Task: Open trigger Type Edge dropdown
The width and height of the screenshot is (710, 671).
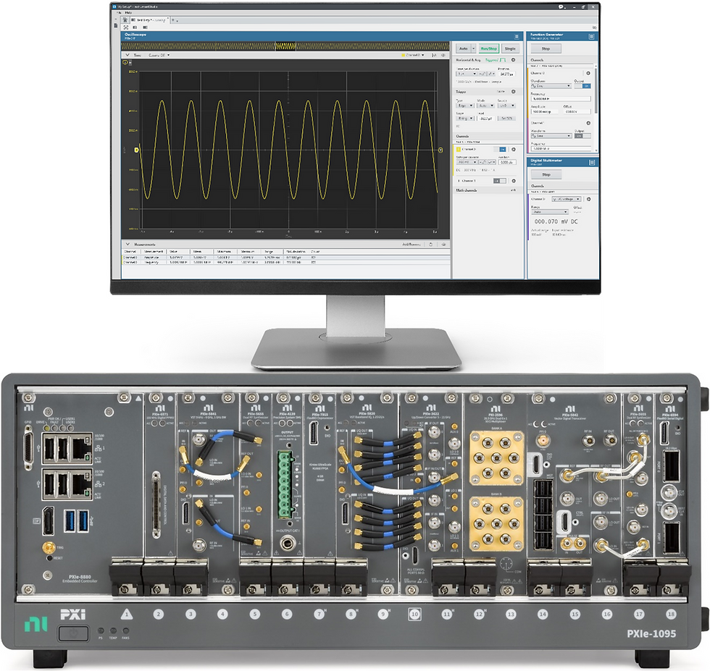Action: 465,106
